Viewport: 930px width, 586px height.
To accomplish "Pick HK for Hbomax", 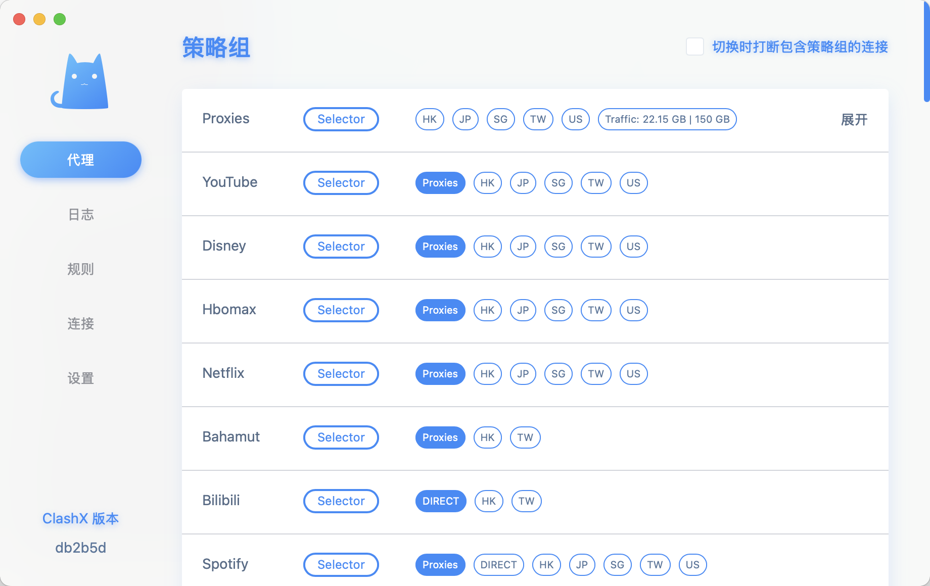I will [x=488, y=310].
